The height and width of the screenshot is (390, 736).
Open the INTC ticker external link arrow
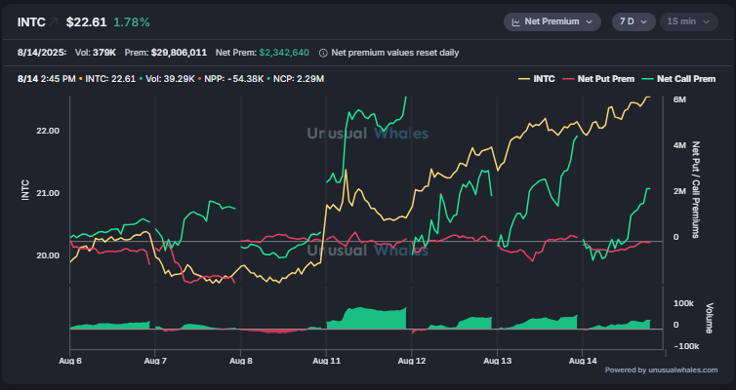[x=54, y=22]
